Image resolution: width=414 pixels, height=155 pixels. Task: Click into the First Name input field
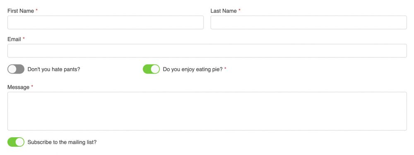point(105,22)
